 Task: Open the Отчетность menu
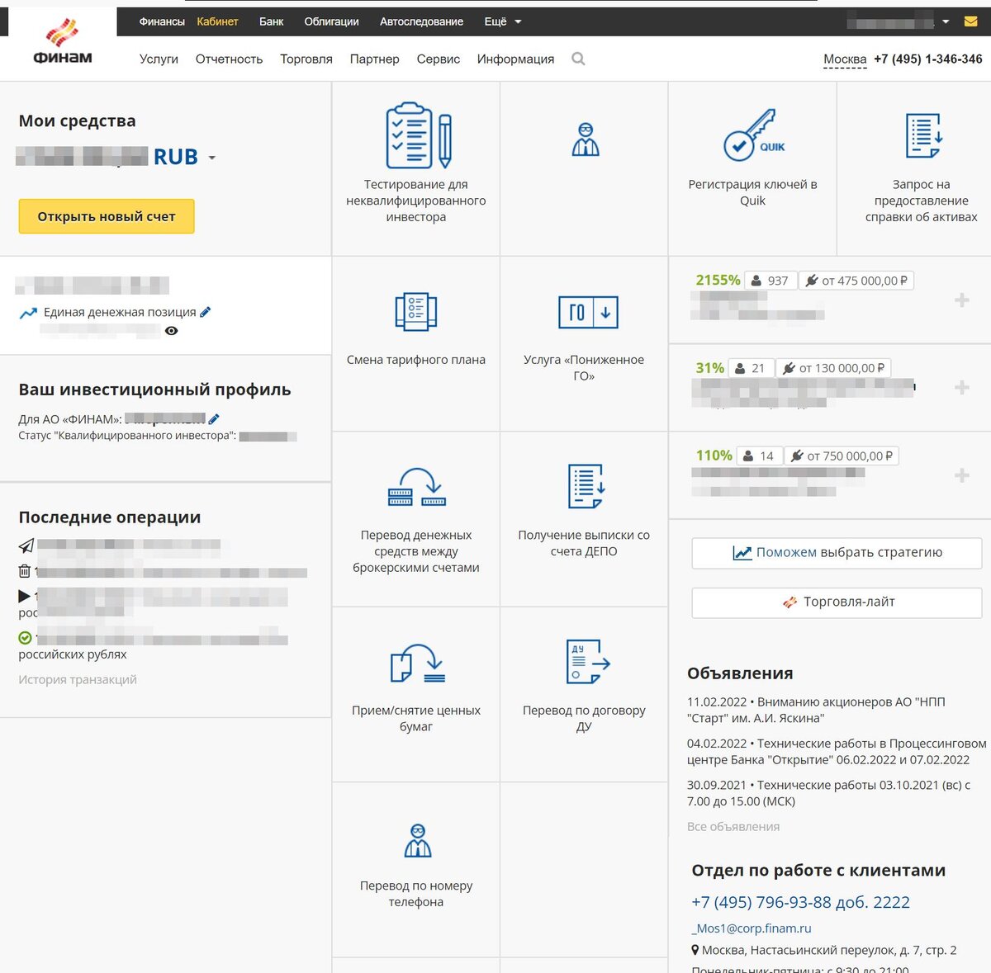[229, 59]
